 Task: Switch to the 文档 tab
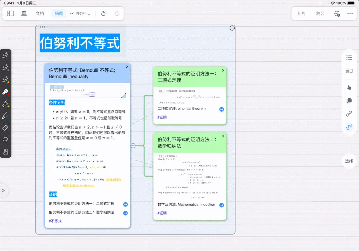[40, 13]
